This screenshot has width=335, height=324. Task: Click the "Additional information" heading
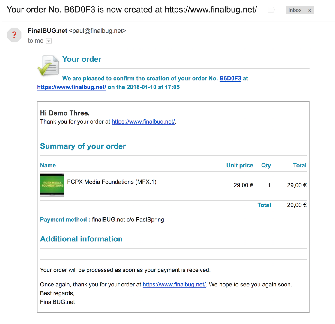click(81, 239)
